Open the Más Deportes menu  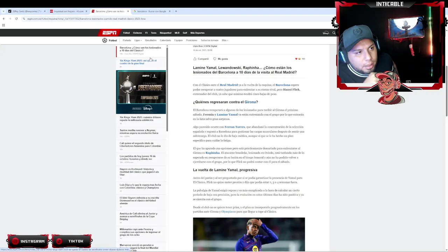tap(197, 33)
